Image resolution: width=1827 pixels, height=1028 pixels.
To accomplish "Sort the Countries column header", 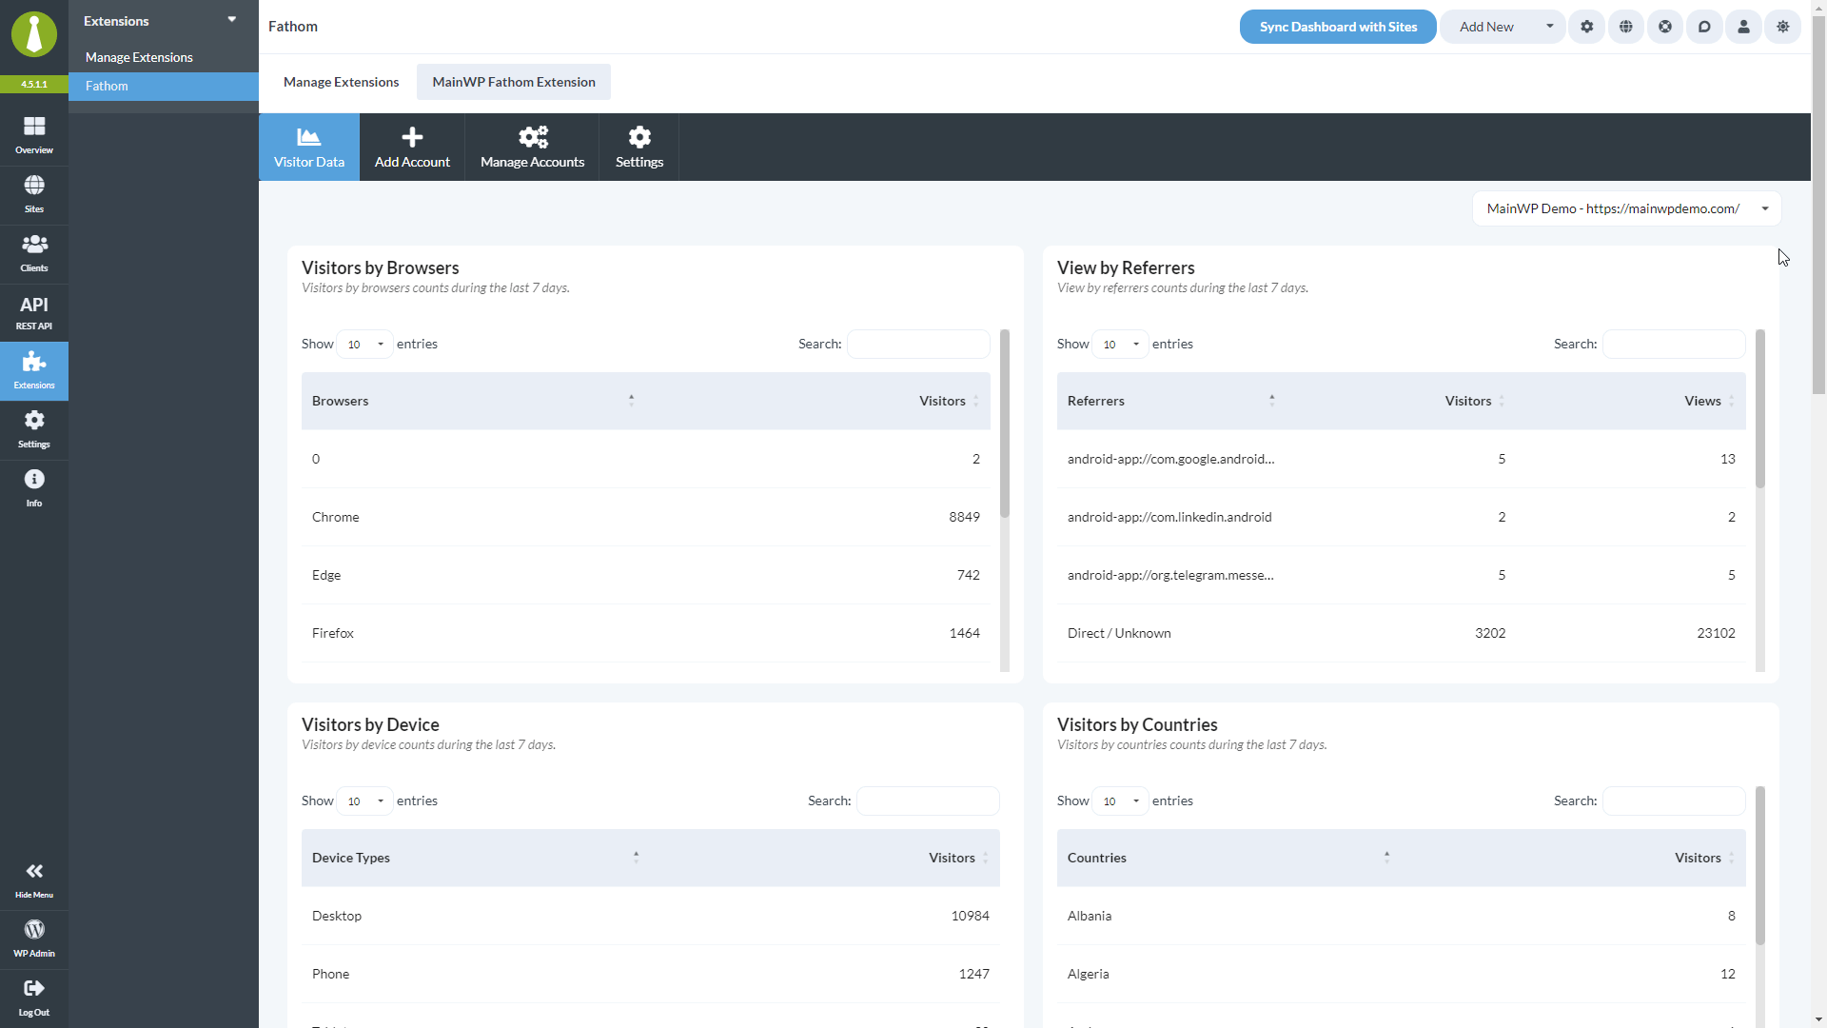I will [1387, 857].
